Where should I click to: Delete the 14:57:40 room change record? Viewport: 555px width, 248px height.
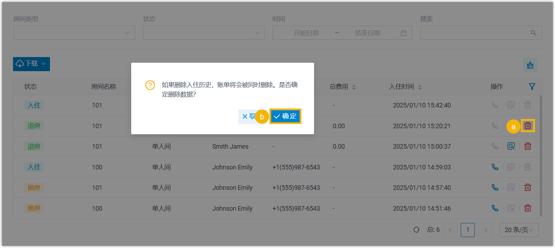tap(528, 187)
